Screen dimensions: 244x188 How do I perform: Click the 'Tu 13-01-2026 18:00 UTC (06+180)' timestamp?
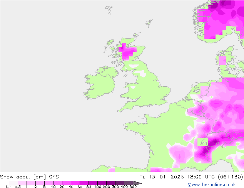coord(191,177)
